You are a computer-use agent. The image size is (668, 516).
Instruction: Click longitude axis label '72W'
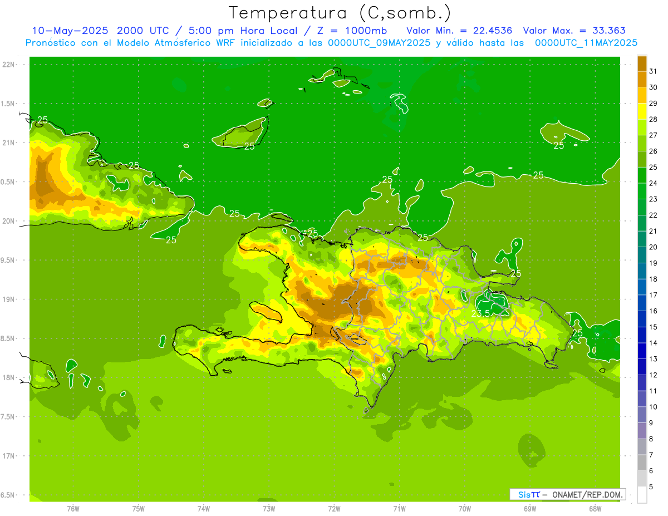coord(334,509)
